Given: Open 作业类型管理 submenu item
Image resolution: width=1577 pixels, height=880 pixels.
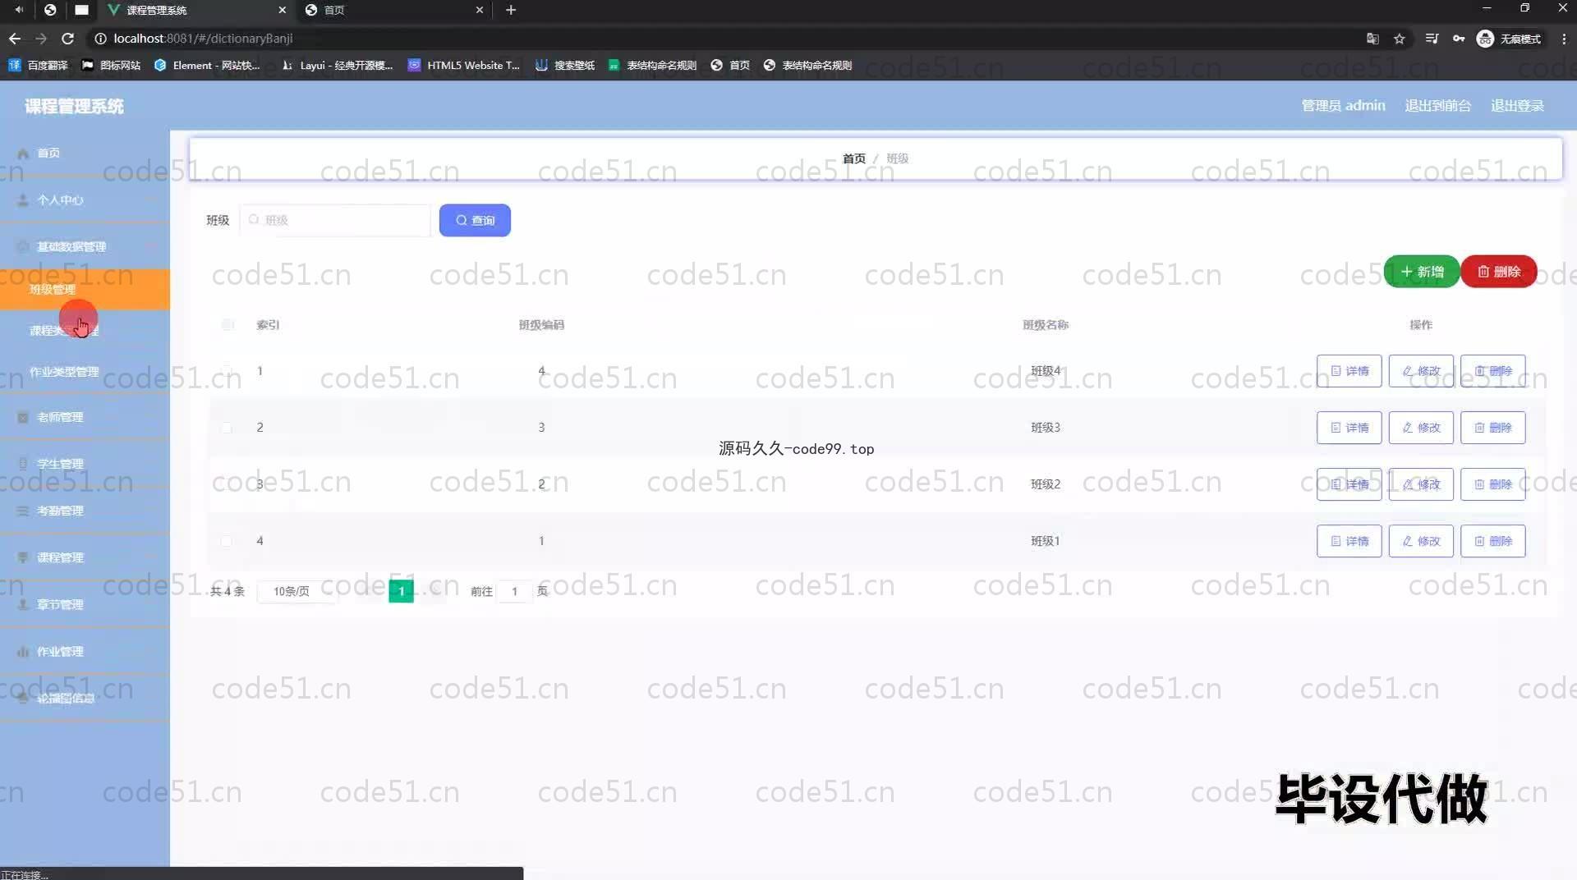Looking at the screenshot, I should [x=64, y=372].
